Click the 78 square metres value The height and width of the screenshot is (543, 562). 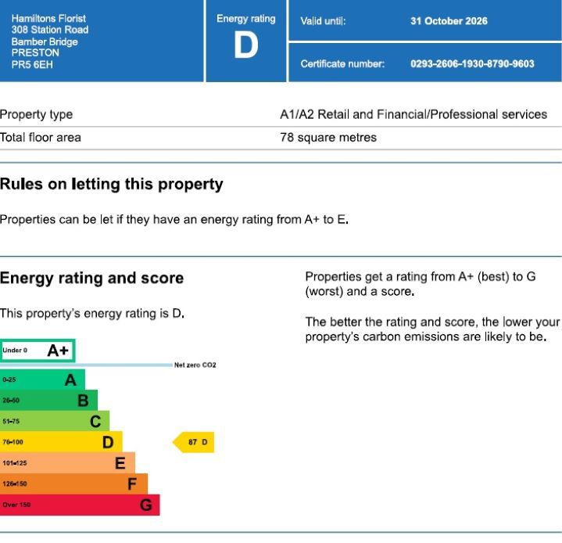(328, 138)
